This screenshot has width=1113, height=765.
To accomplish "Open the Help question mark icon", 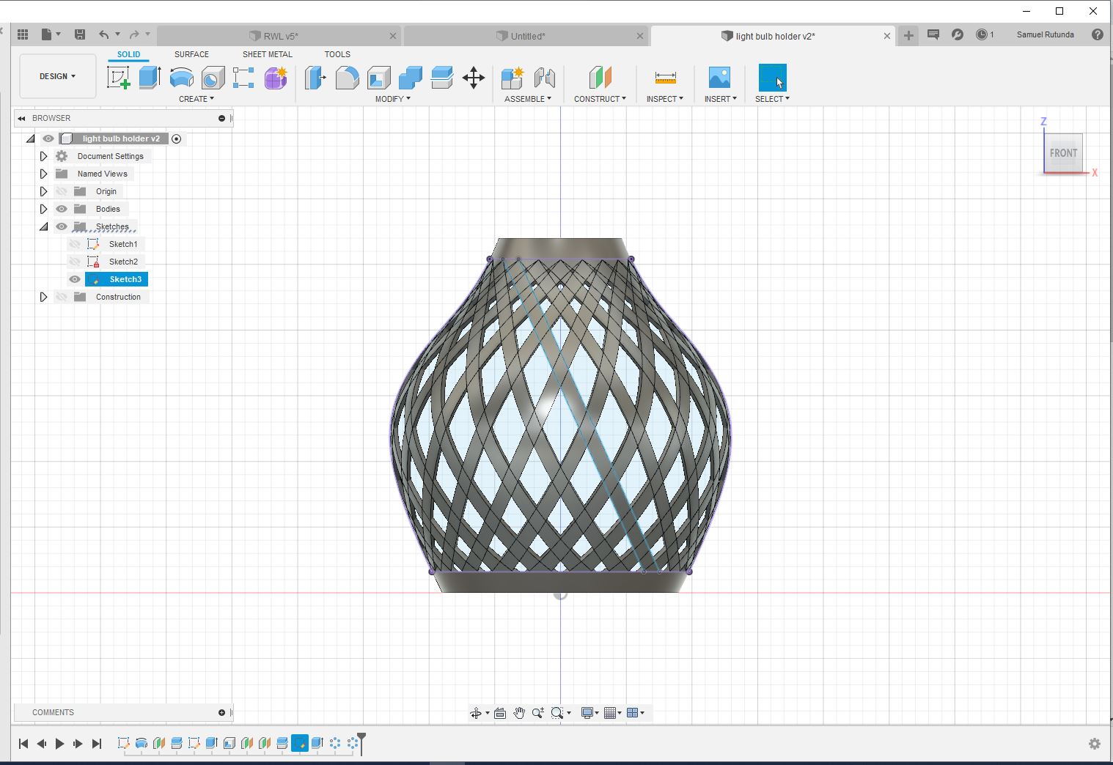I will [1098, 34].
